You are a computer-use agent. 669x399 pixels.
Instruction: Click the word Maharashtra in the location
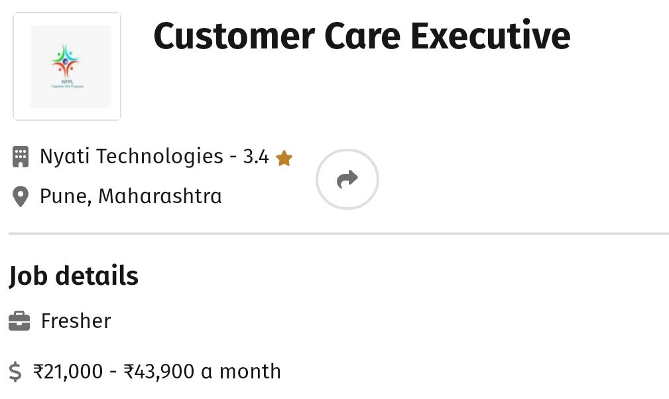point(160,197)
